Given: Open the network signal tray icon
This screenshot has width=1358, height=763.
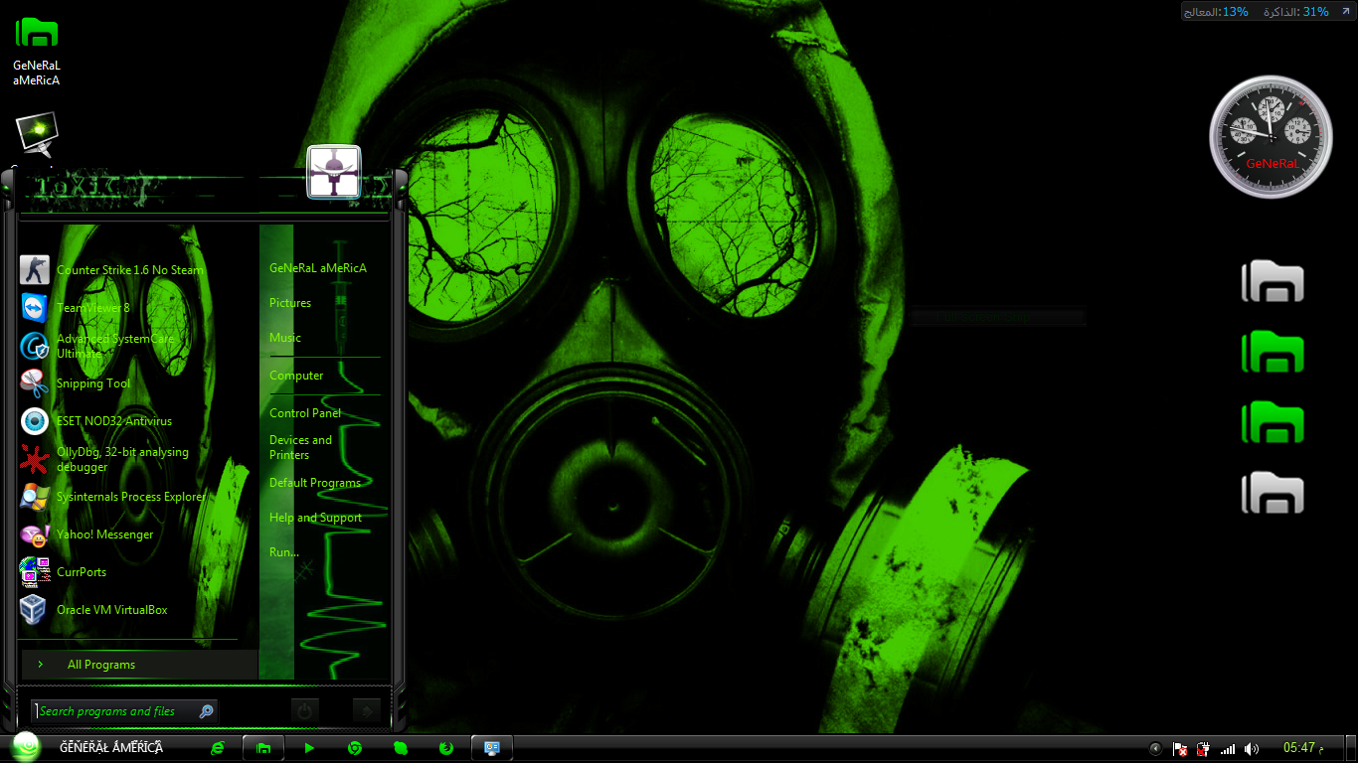Looking at the screenshot, I should point(1228,749).
